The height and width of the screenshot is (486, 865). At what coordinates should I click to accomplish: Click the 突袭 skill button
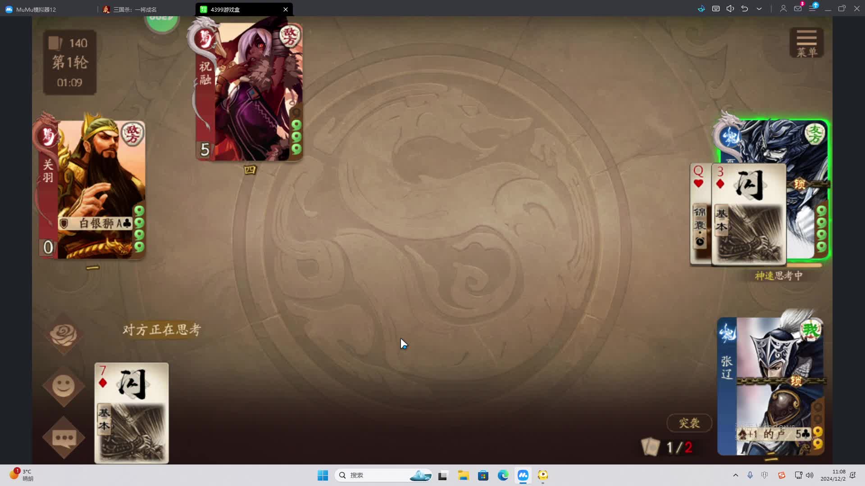689,423
